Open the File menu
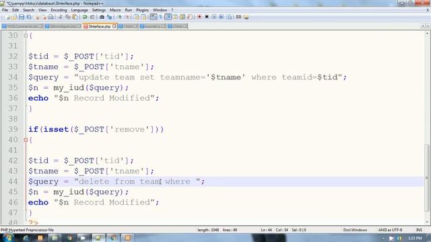 [x=5, y=10]
